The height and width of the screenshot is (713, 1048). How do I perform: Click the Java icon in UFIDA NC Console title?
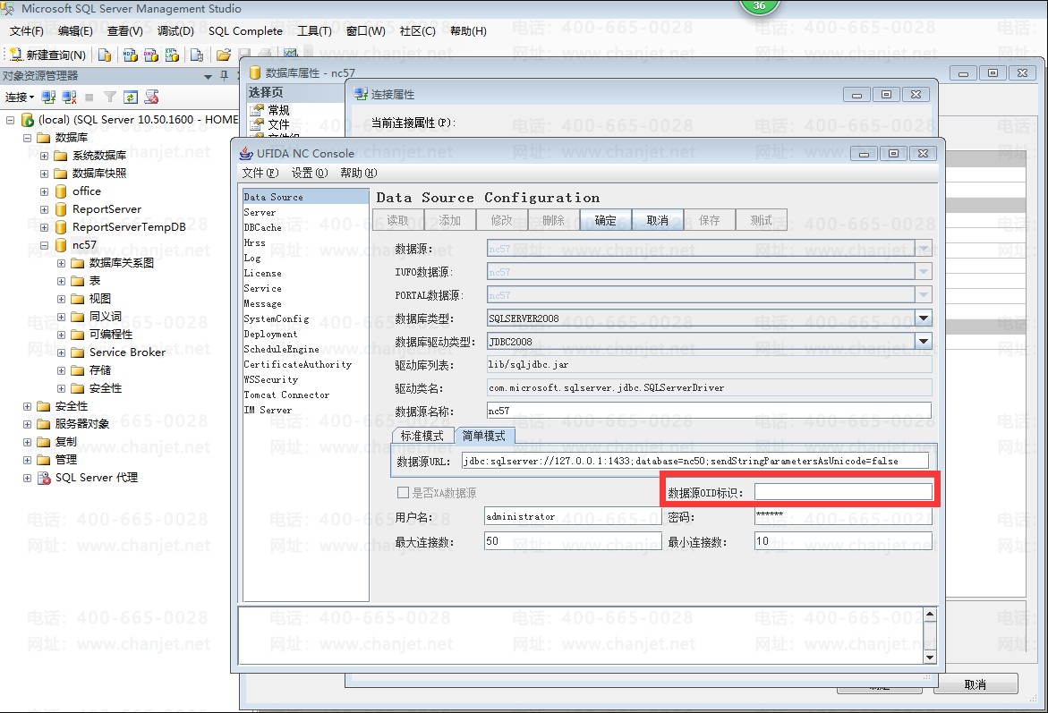(x=246, y=153)
